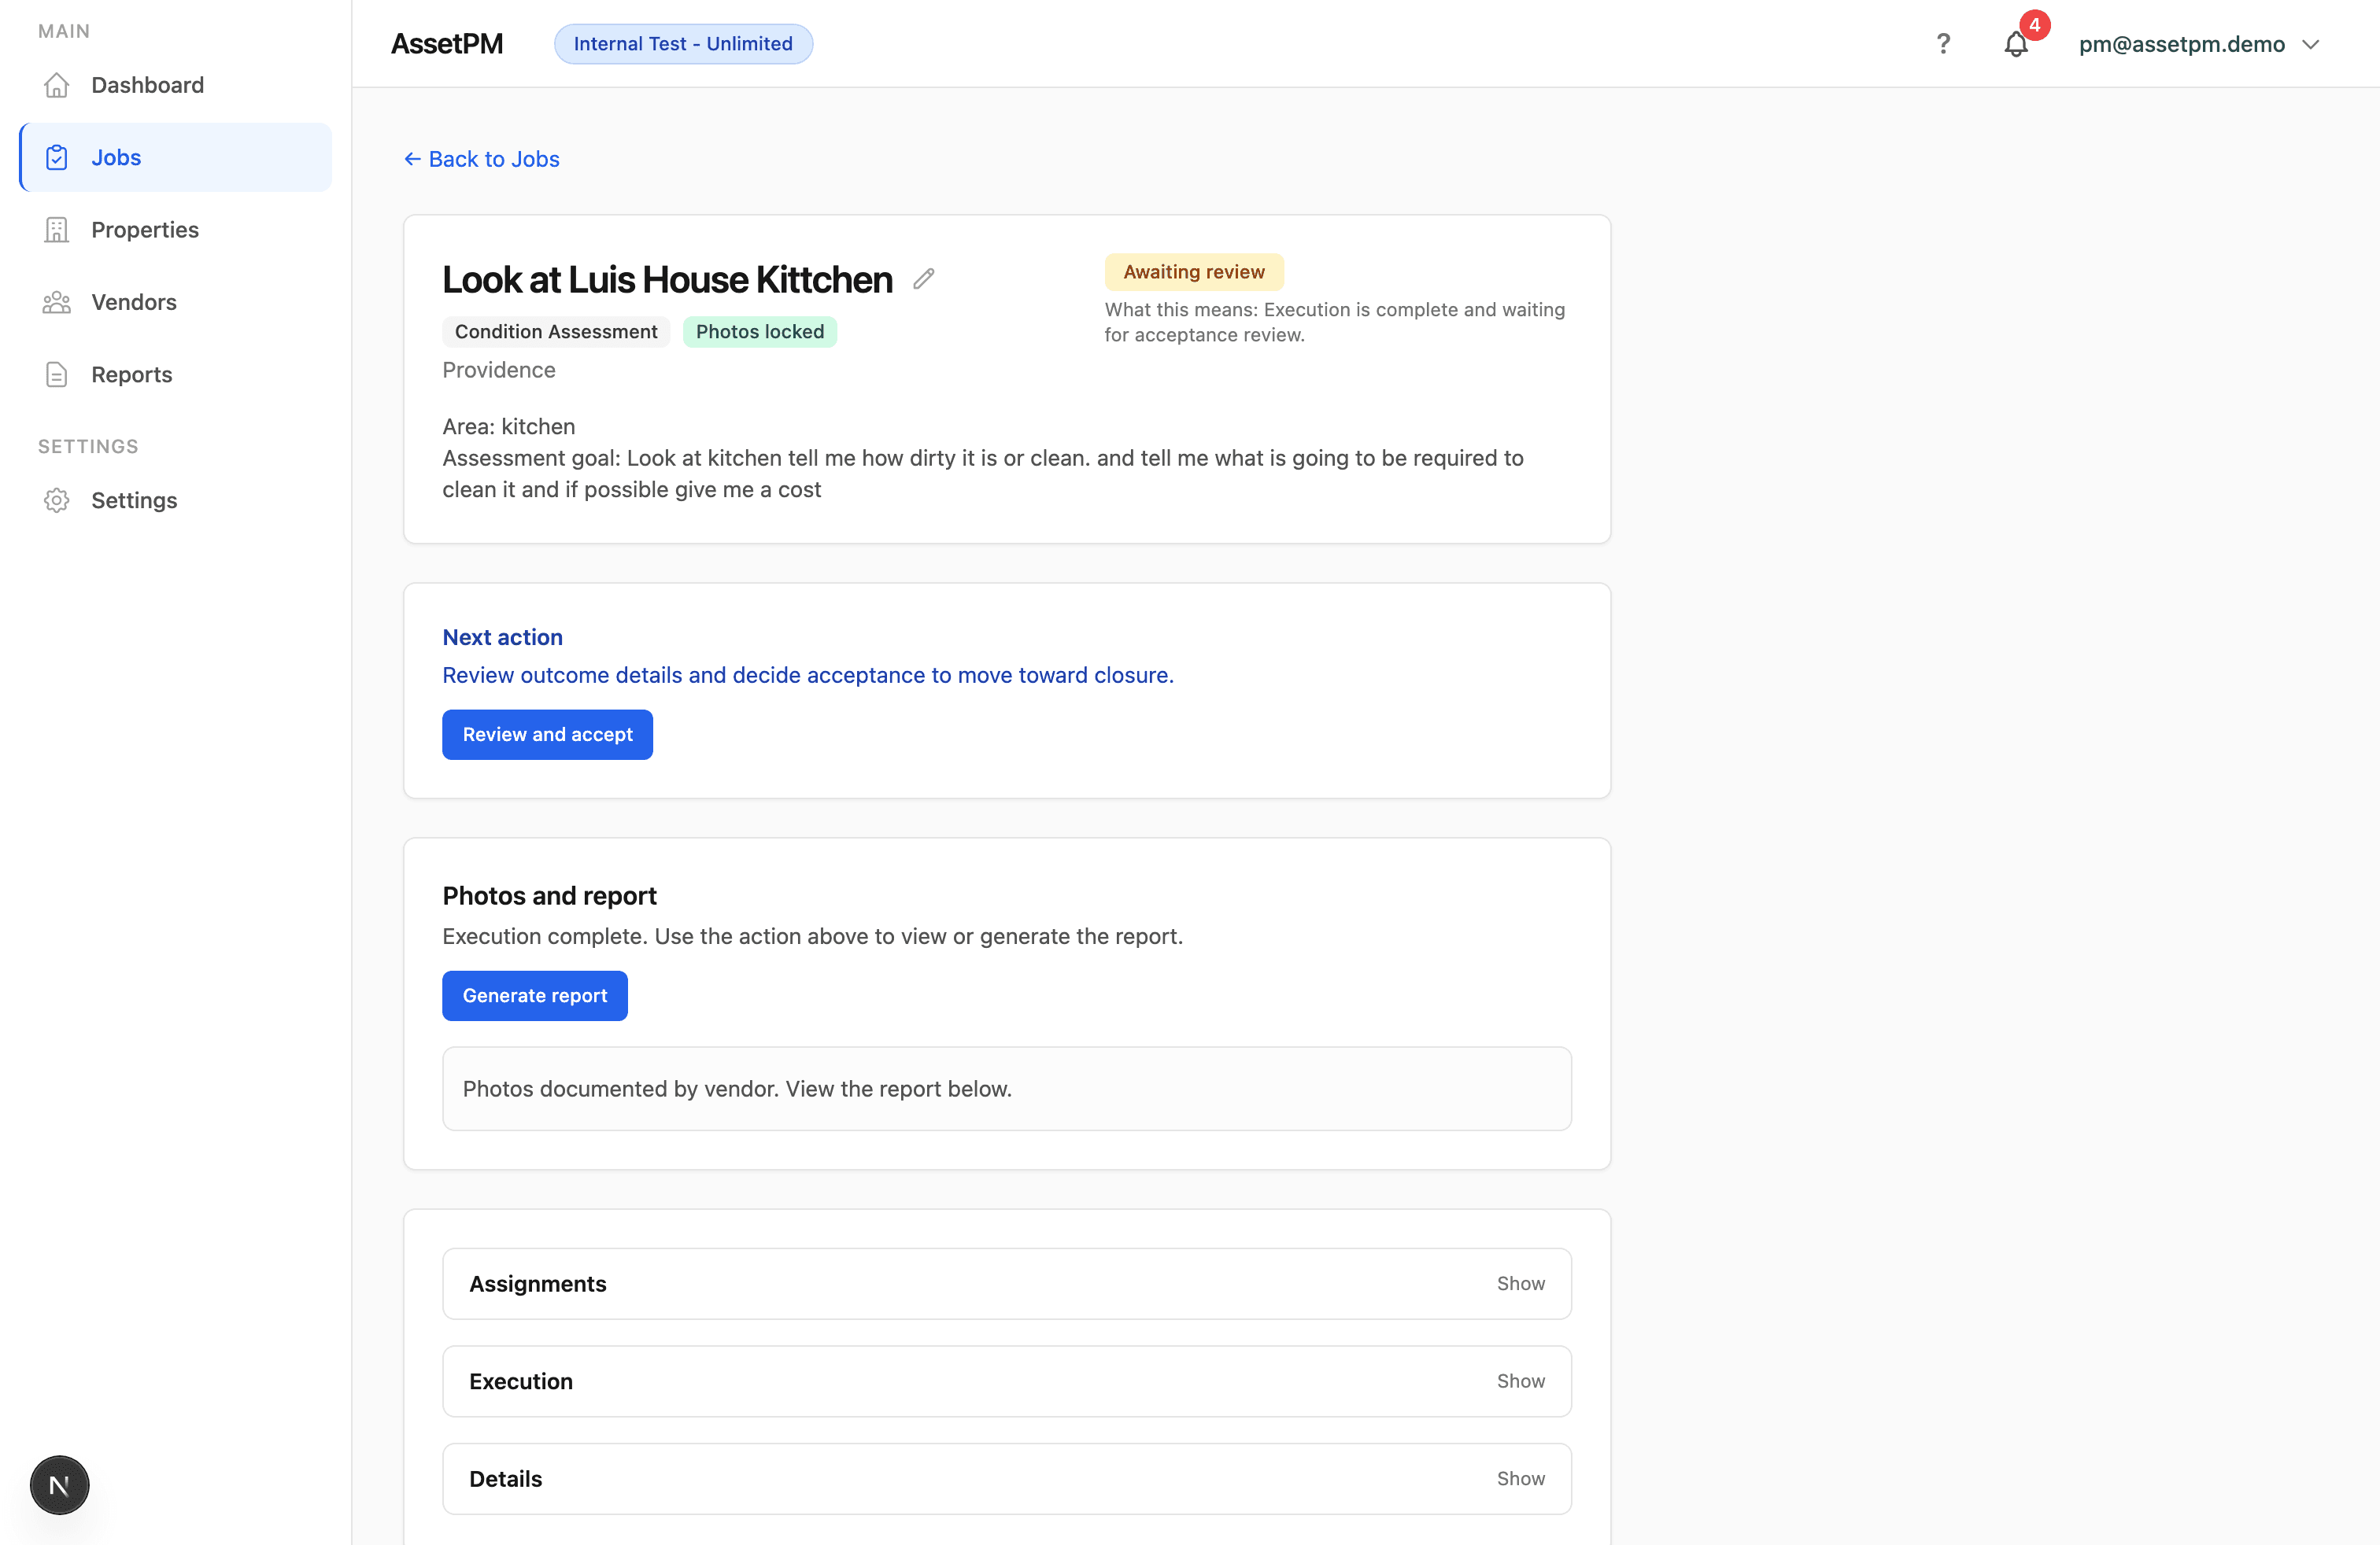The image size is (2380, 1545).
Task: Open the pm@assetpm.demo account dropdown
Action: pos(2198,44)
